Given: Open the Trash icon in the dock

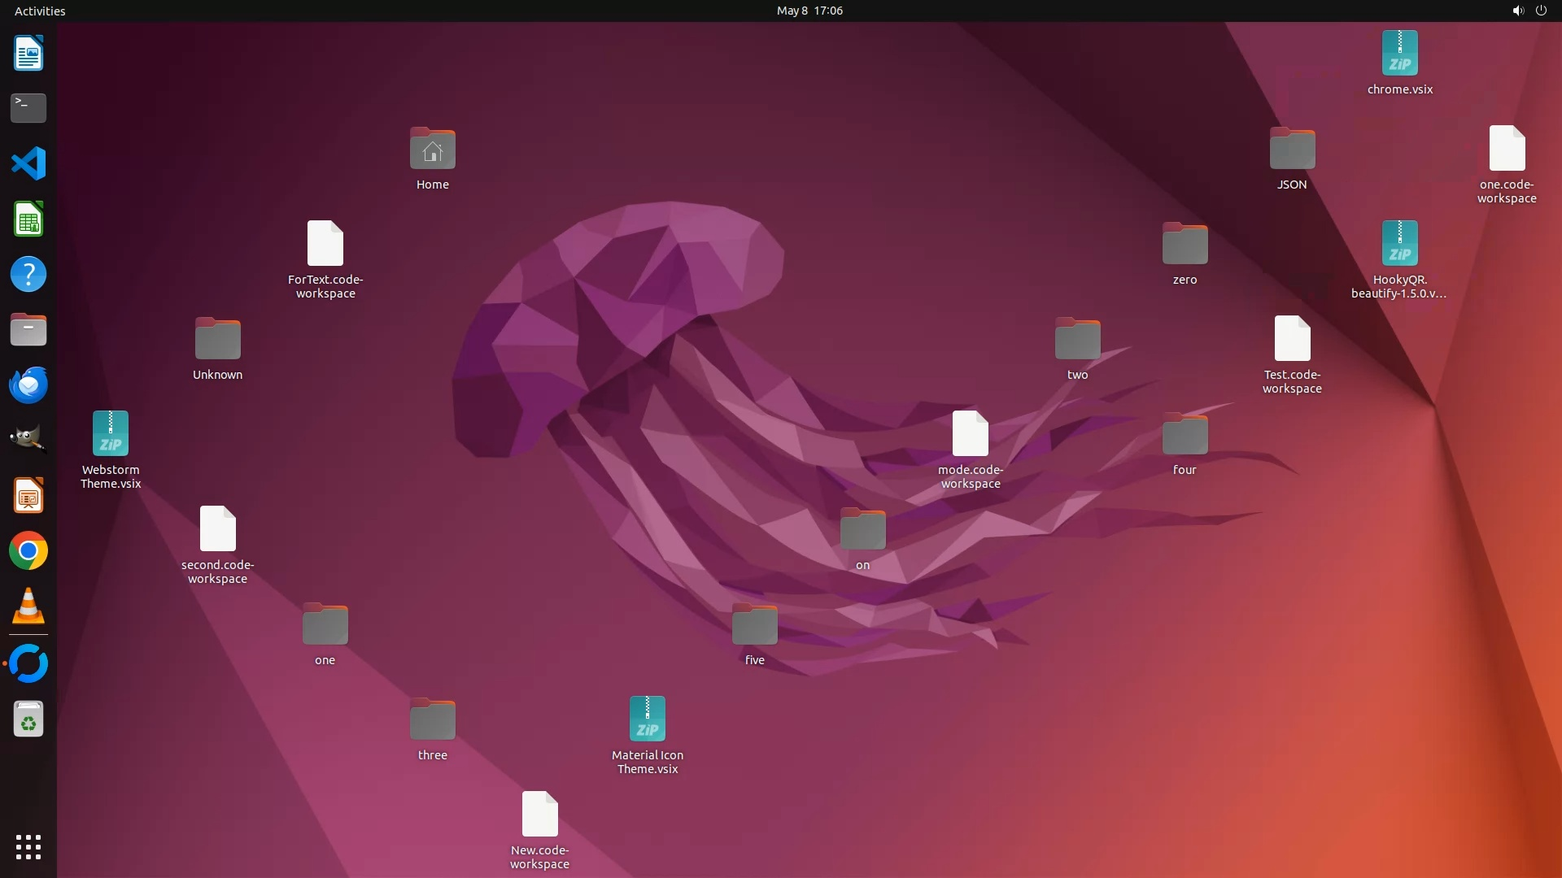Looking at the screenshot, I should pyautogui.click(x=28, y=719).
